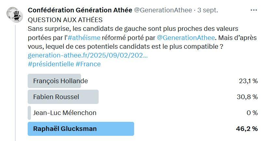Click the 0 % poll result
Viewport: 264px width, 141px height.
click(252, 113)
